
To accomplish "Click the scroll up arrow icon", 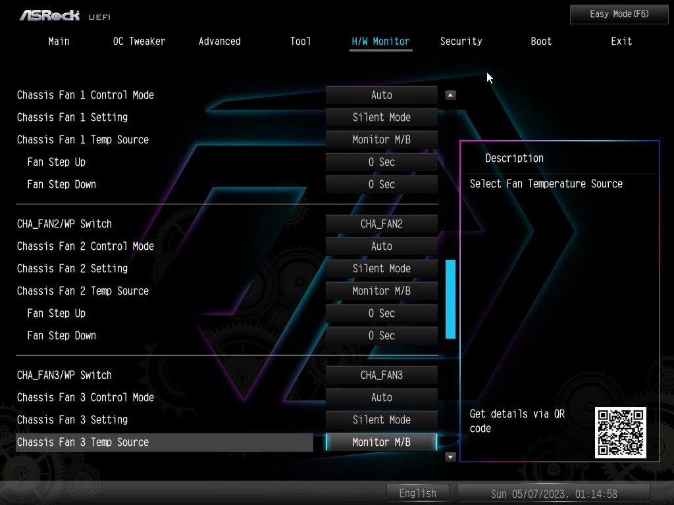I will [450, 95].
